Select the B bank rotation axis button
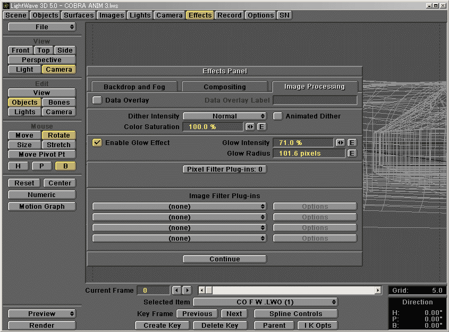Image resolution: width=449 pixels, height=332 pixels. tap(65, 166)
